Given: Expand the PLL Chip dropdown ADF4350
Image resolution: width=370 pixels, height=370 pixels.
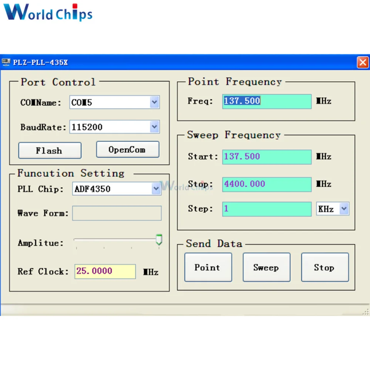Looking at the screenshot, I should pos(117,189).
